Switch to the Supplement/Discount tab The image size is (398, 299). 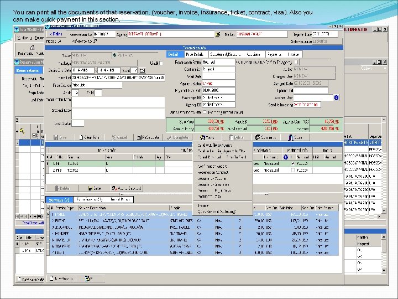(225, 54)
